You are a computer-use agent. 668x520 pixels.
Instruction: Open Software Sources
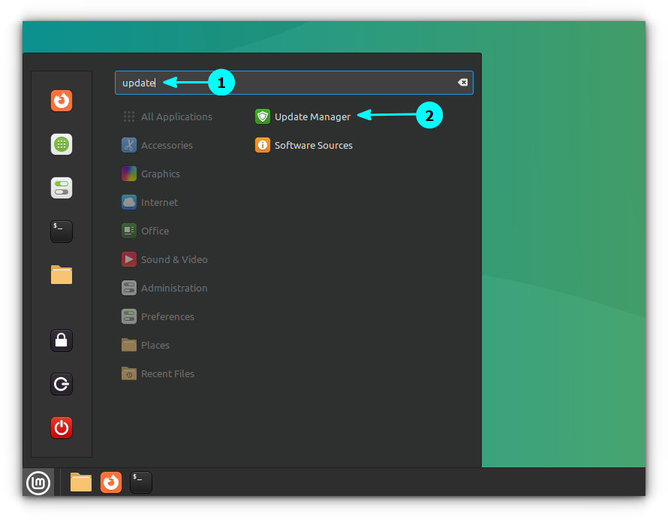point(314,145)
